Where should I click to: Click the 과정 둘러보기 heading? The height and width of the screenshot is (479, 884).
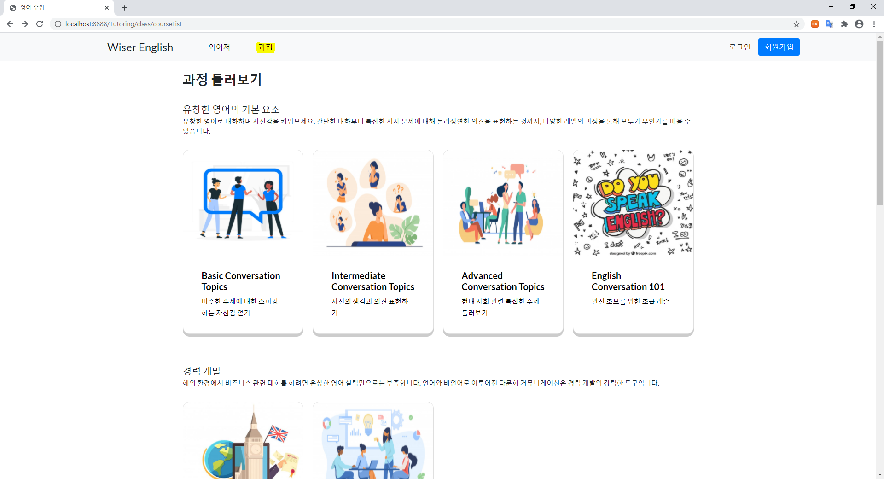coord(222,80)
